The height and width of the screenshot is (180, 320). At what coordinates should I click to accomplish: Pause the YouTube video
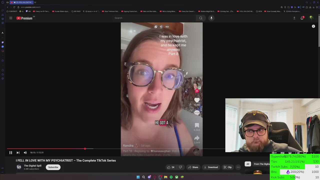(11, 152)
